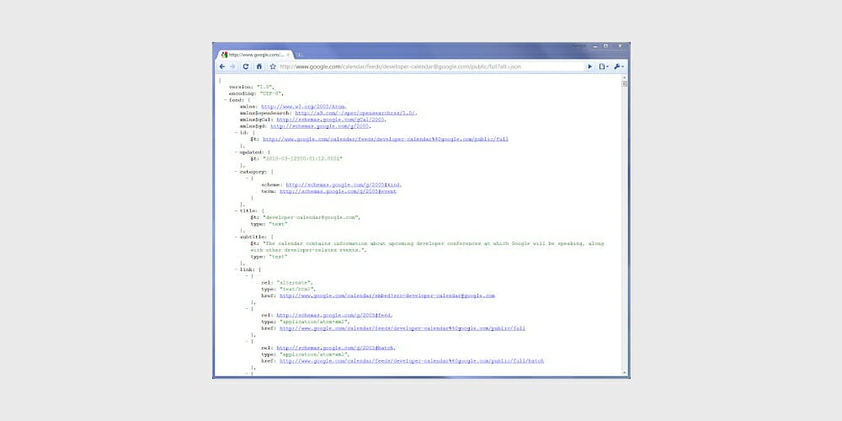Open the xmlns www.w3.org/2005/Atom link
The width and height of the screenshot is (842, 421).
[x=303, y=106]
